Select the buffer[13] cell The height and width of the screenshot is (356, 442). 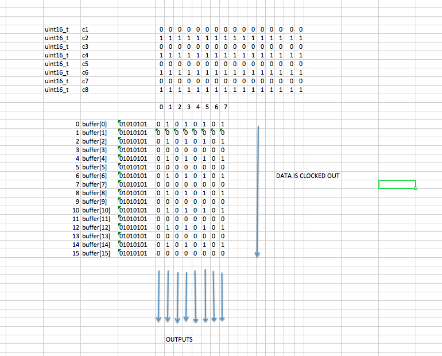click(x=99, y=236)
